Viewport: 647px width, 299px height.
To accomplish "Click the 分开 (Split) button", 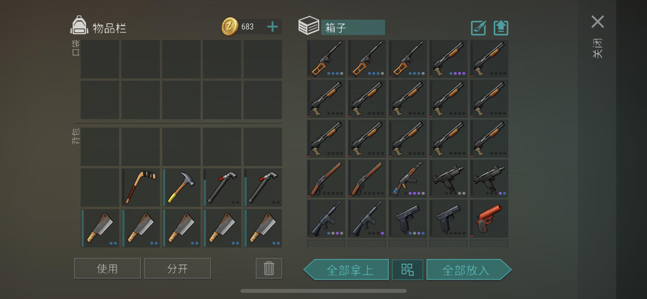I will point(177,268).
